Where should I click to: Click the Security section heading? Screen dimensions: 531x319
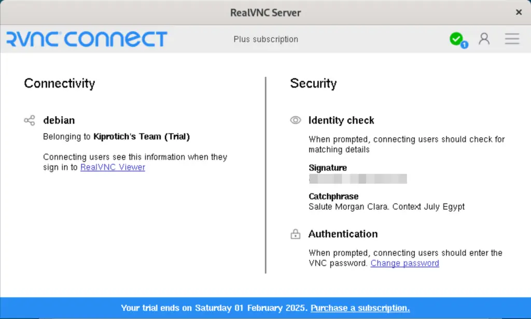click(x=313, y=83)
